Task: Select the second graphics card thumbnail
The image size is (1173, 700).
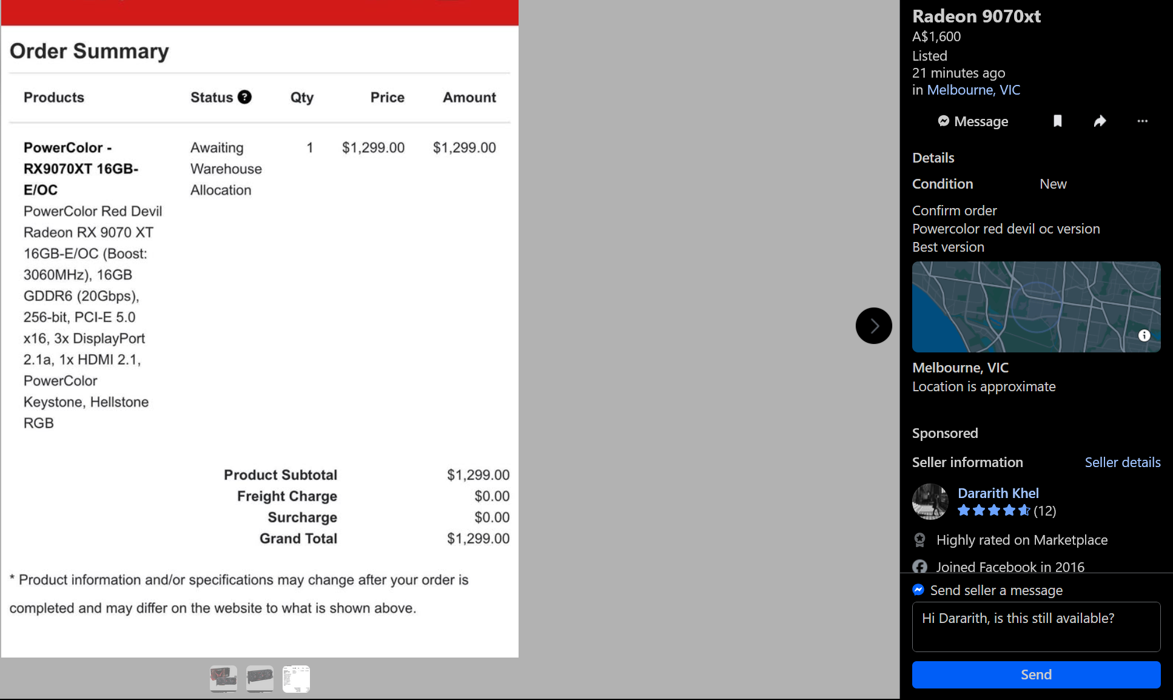Action: pyautogui.click(x=260, y=679)
